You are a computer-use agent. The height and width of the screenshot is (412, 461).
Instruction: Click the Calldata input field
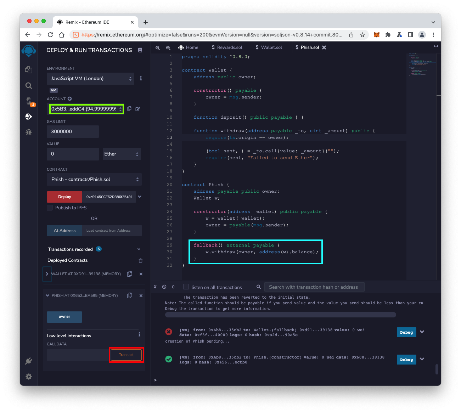tap(78, 355)
